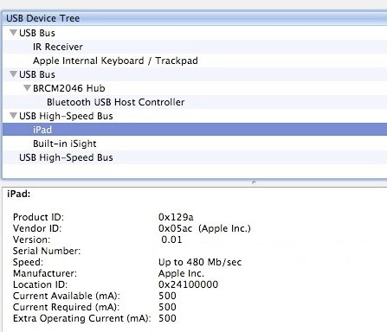Screen dimensions: 387x332
Task: Click the Version: label
Action: pyautogui.click(x=31, y=239)
